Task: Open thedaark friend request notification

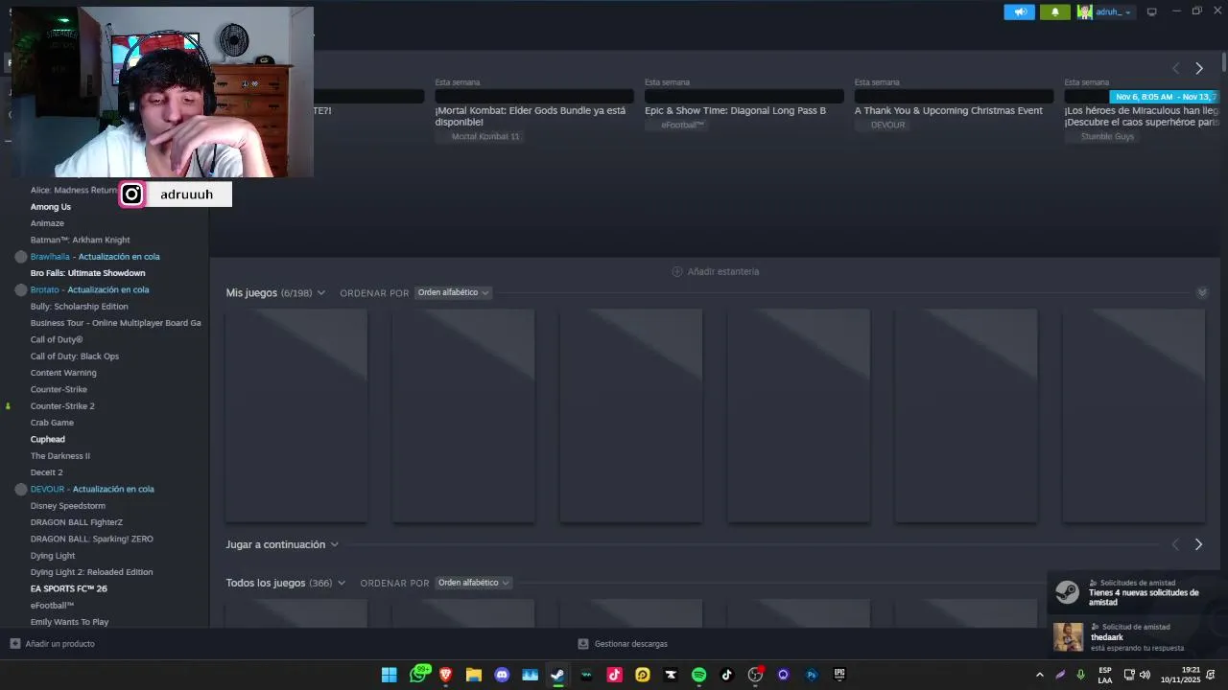Action: (1137, 637)
